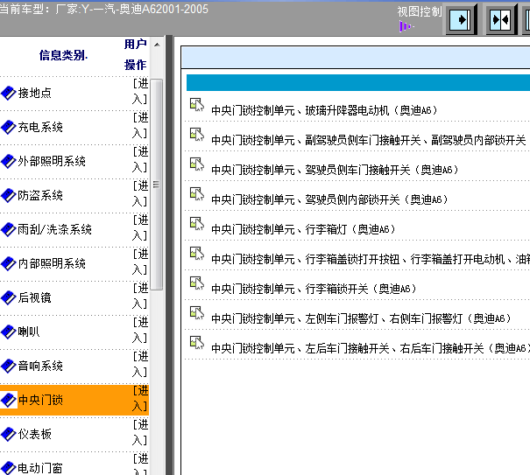Click [进入] for 接地点

click(x=140, y=91)
